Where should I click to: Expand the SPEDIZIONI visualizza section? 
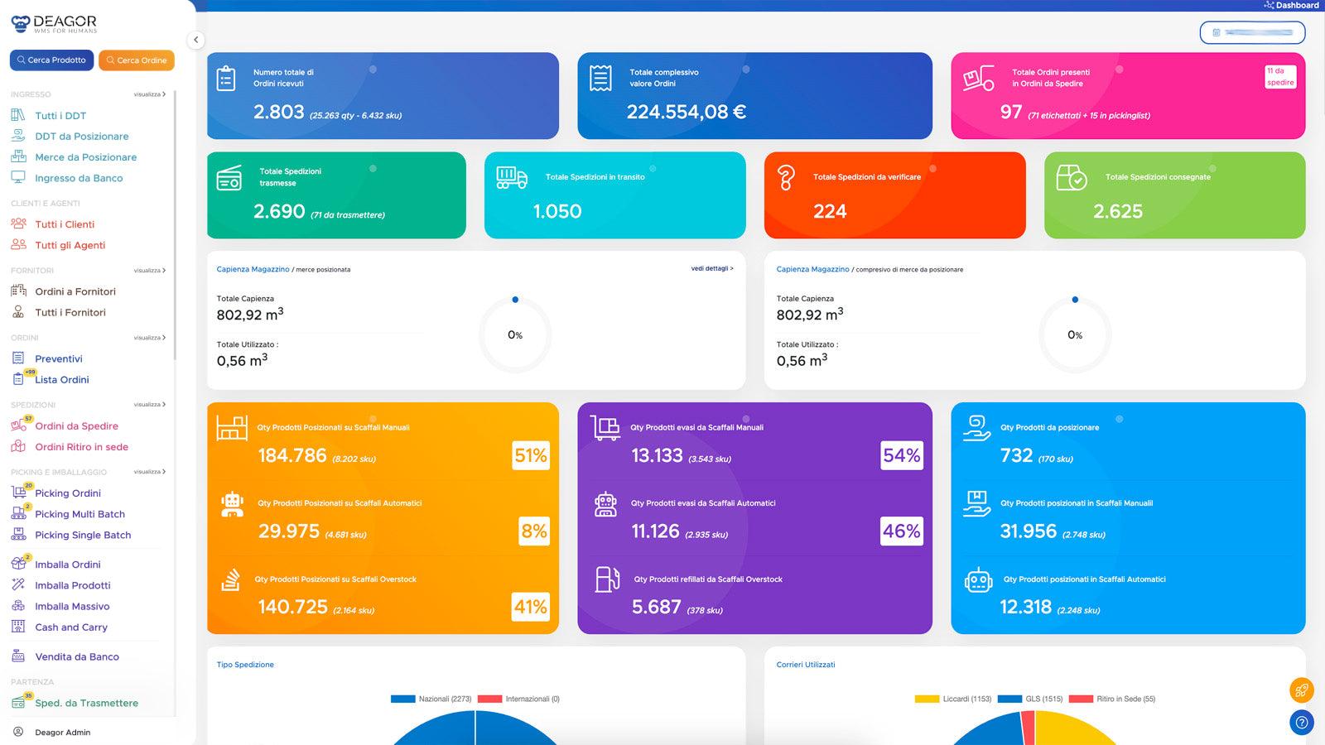coord(150,404)
